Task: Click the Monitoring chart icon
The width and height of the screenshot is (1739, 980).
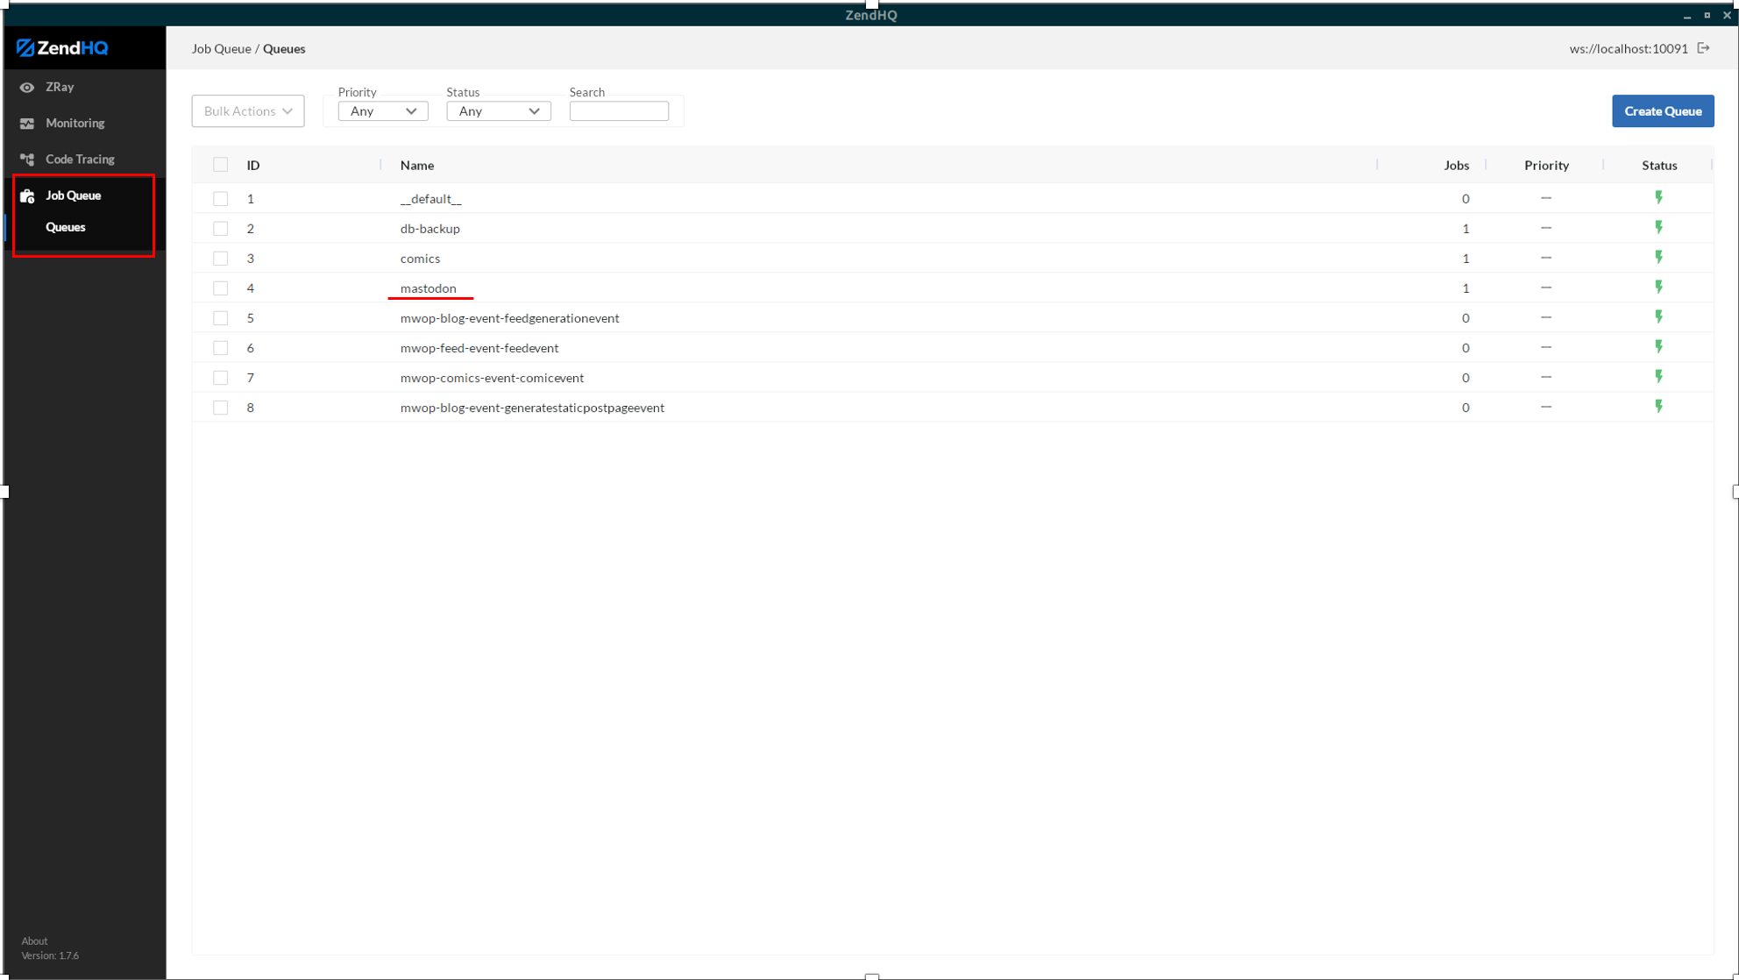Action: coord(27,124)
